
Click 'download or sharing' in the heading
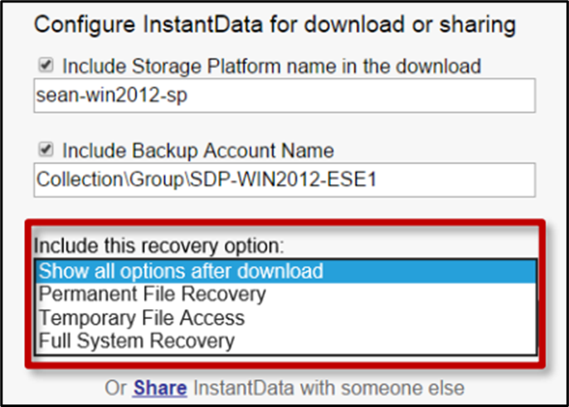tap(410, 25)
